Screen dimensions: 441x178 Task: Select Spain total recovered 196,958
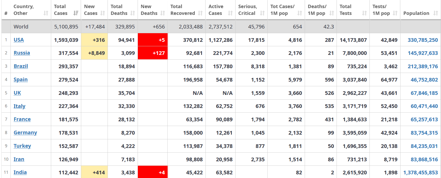pyautogui.click(x=193, y=80)
